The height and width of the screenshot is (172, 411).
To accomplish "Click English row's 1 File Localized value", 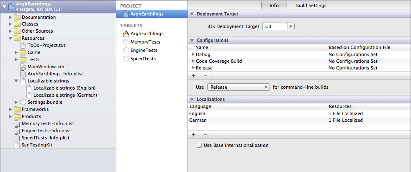I will [x=346, y=113].
